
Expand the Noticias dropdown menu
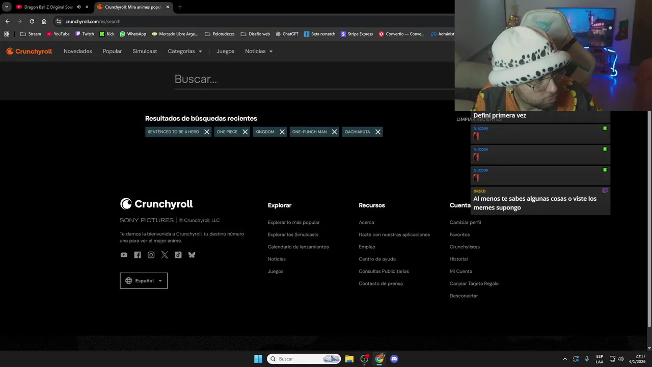pyautogui.click(x=259, y=51)
